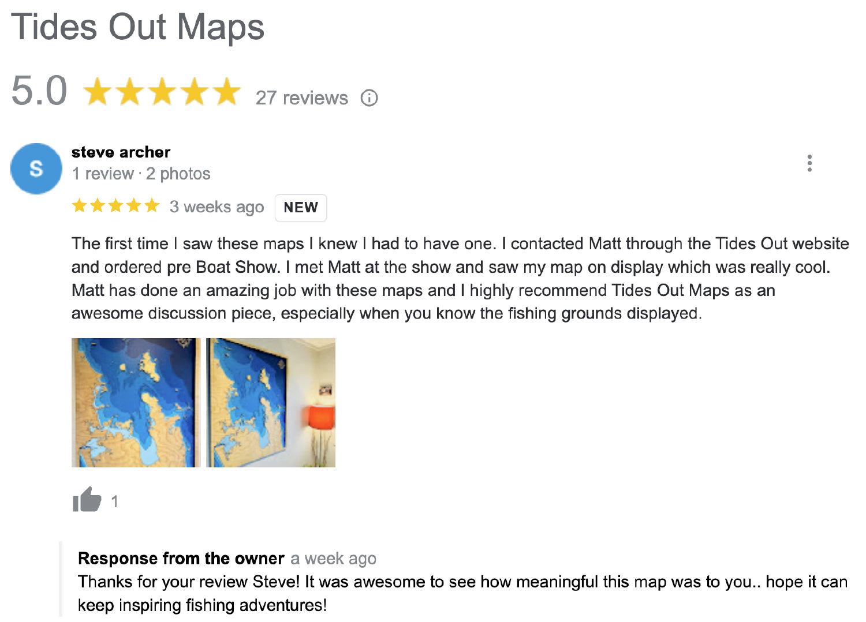The image size is (866, 622).
Task: Click the Tides Out Maps business title
Action: pyautogui.click(x=139, y=27)
